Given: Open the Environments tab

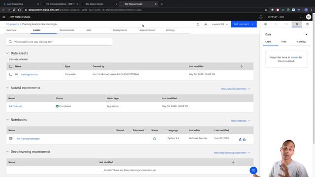Looking at the screenshot, I should [x=67, y=30].
